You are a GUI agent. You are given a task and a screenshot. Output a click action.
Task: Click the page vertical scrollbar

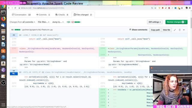click(191, 23)
